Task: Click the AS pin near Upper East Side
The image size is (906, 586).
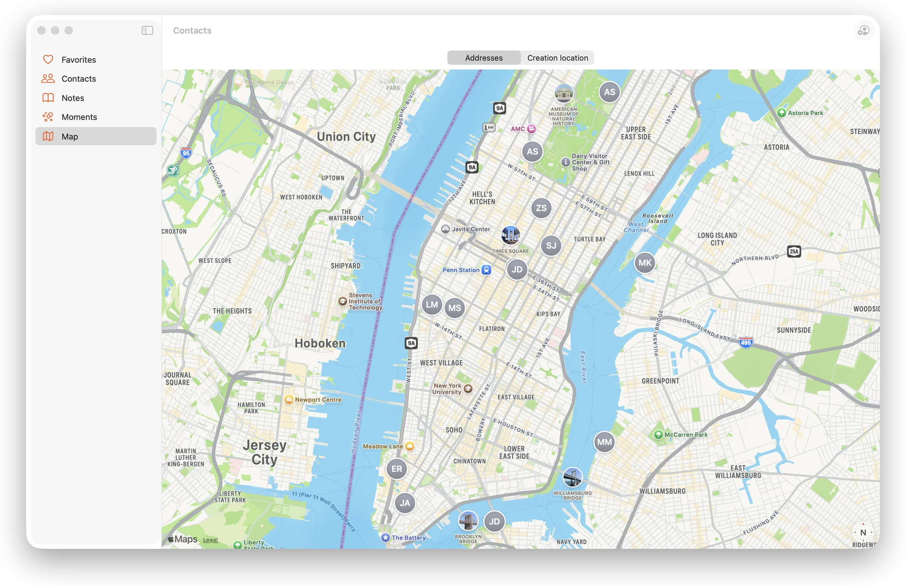Action: point(609,92)
